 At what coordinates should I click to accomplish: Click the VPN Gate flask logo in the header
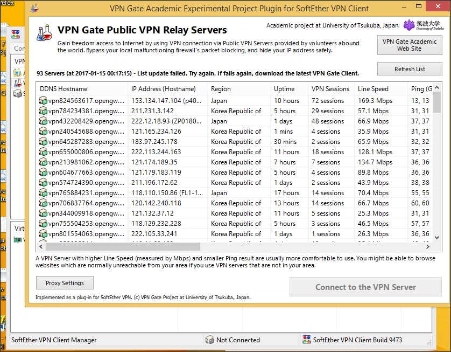[x=44, y=34]
